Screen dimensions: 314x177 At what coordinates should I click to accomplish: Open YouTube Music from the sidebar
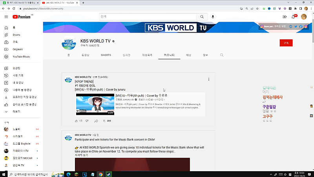pos(21,57)
